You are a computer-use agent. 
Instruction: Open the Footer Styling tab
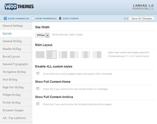click(x=16, y=103)
